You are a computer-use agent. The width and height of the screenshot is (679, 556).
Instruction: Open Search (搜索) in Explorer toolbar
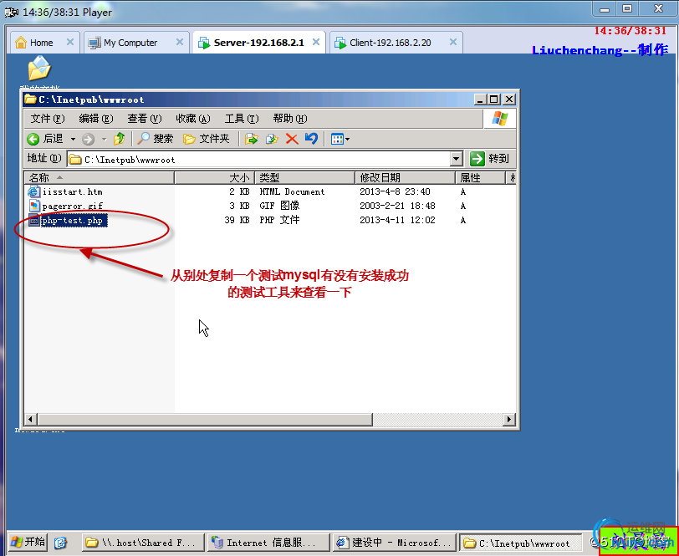[155, 139]
